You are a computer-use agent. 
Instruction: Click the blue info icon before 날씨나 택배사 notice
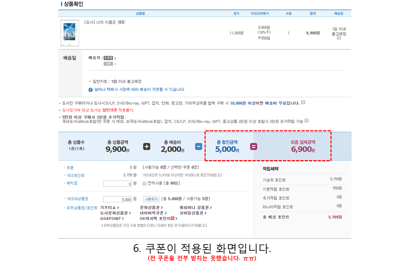pyautogui.click(x=90, y=90)
